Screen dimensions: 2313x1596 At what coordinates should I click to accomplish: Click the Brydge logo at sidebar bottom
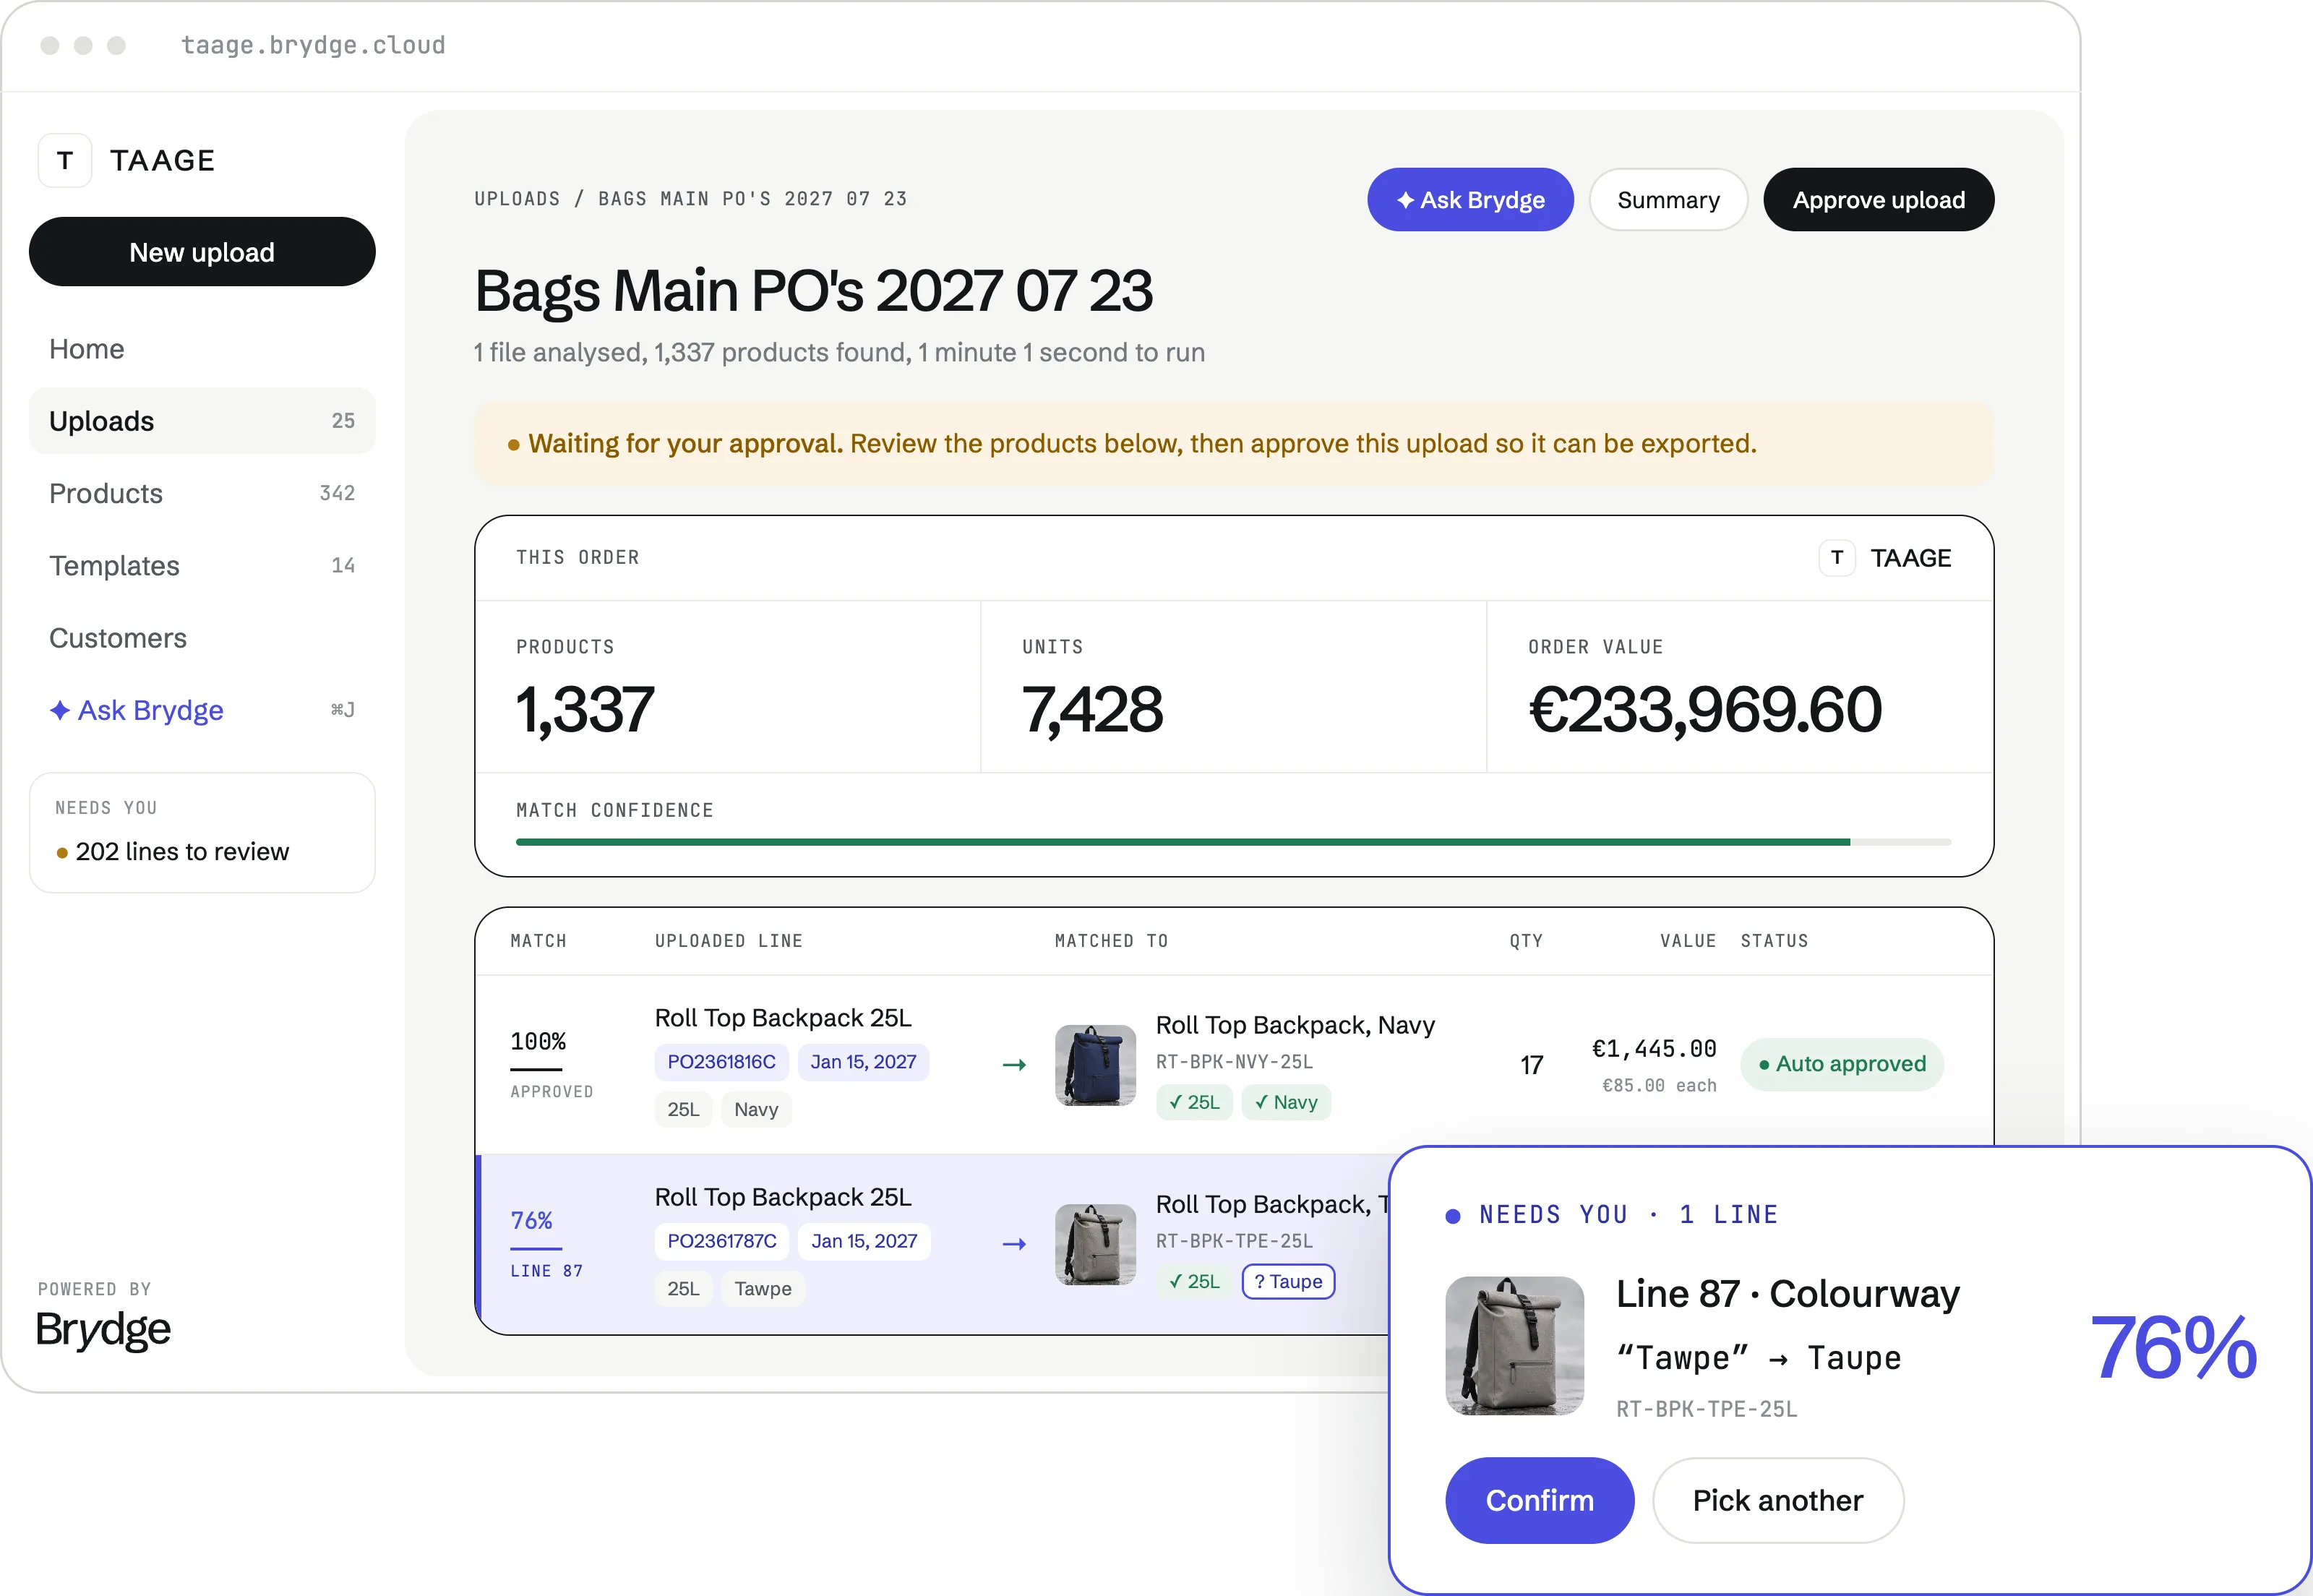103,1330
